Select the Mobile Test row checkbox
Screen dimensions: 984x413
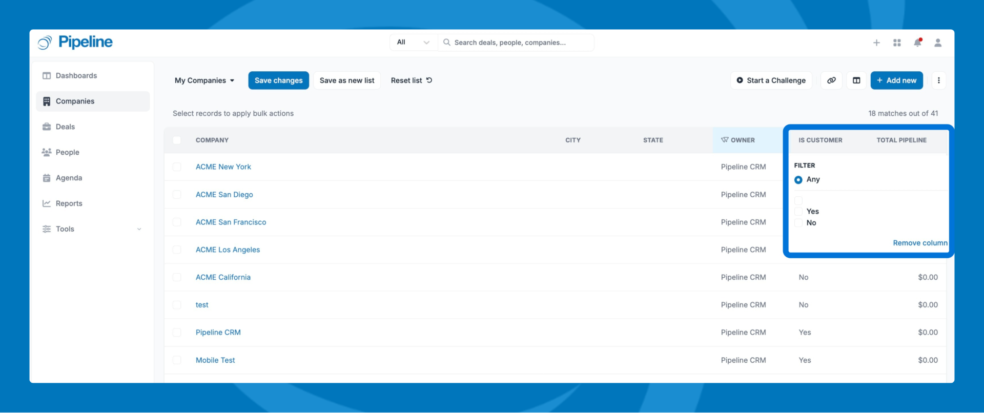pyautogui.click(x=177, y=360)
